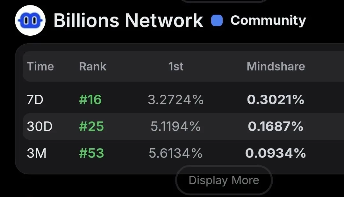Select the 3M timeframe row
Image resolution: width=344 pixels, height=197 pixels.
pyautogui.click(x=183, y=153)
